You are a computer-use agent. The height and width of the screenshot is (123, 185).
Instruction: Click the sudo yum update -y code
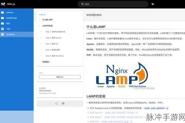(x=156, y=108)
